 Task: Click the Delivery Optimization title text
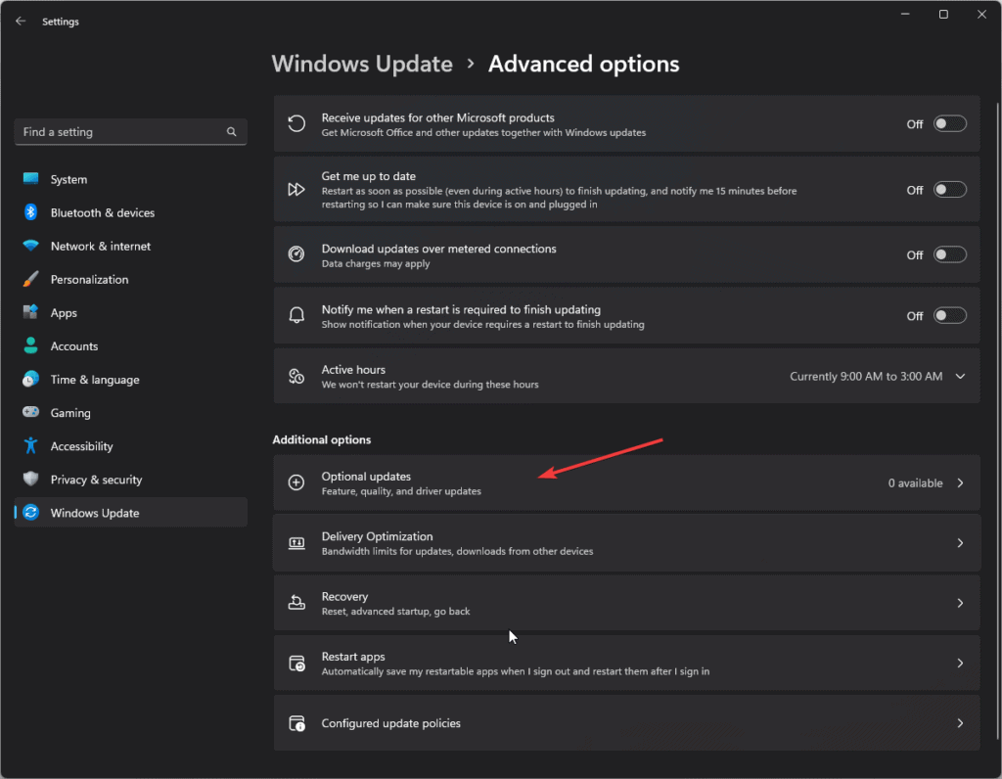pos(377,536)
